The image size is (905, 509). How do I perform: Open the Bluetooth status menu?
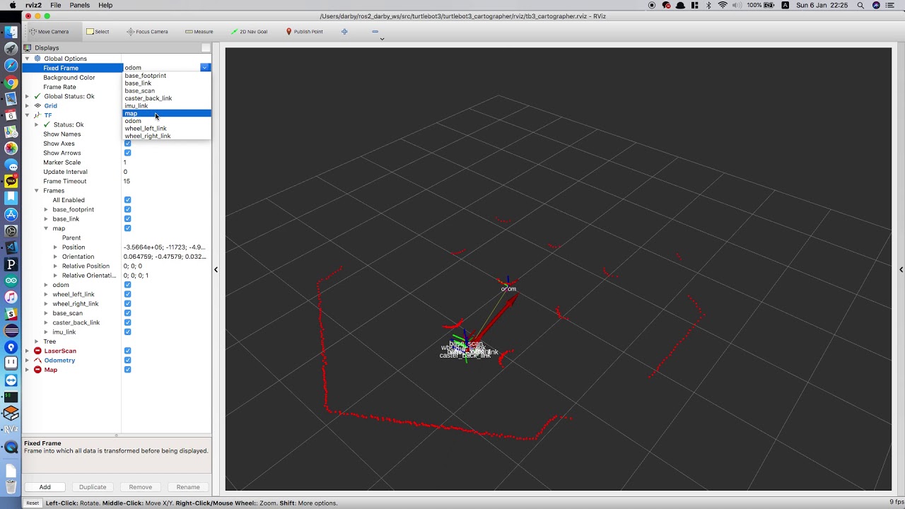point(708,5)
